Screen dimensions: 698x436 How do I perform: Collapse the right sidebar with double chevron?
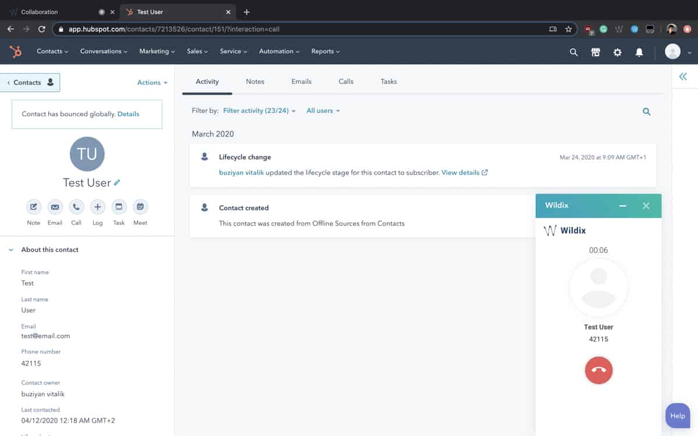click(x=683, y=77)
